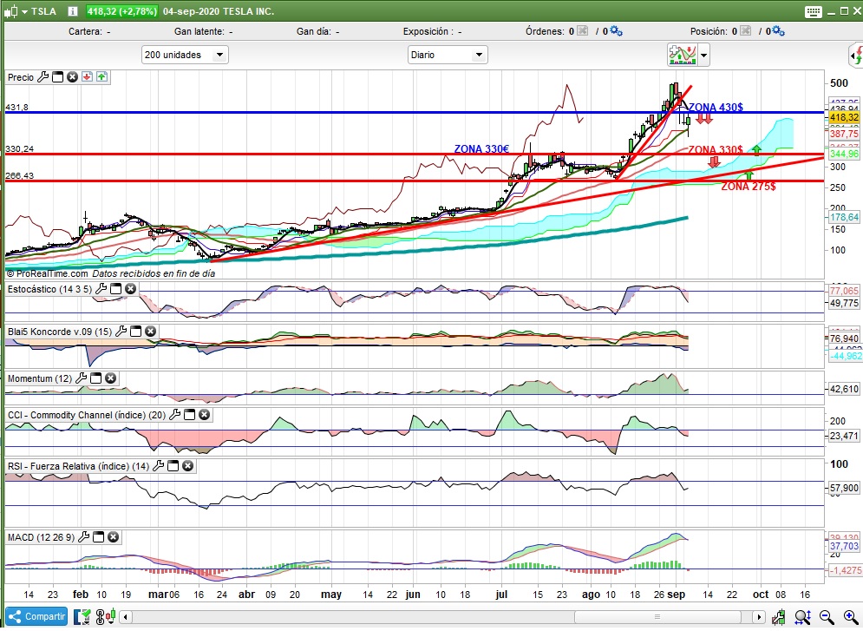Click the window icon next to Precio
Screen dimensions: 863x631
pos(58,77)
